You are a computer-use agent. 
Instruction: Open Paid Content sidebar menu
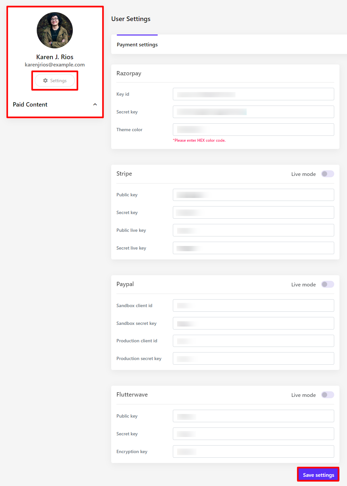click(30, 105)
